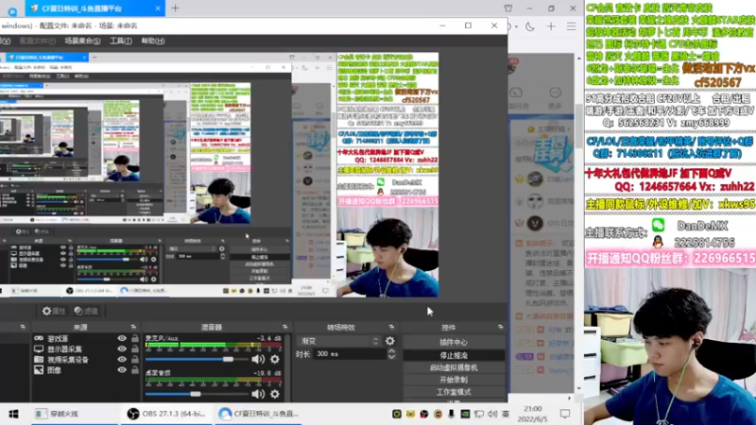Close the CF夏日特训 browser tab

pyautogui.click(x=158, y=8)
